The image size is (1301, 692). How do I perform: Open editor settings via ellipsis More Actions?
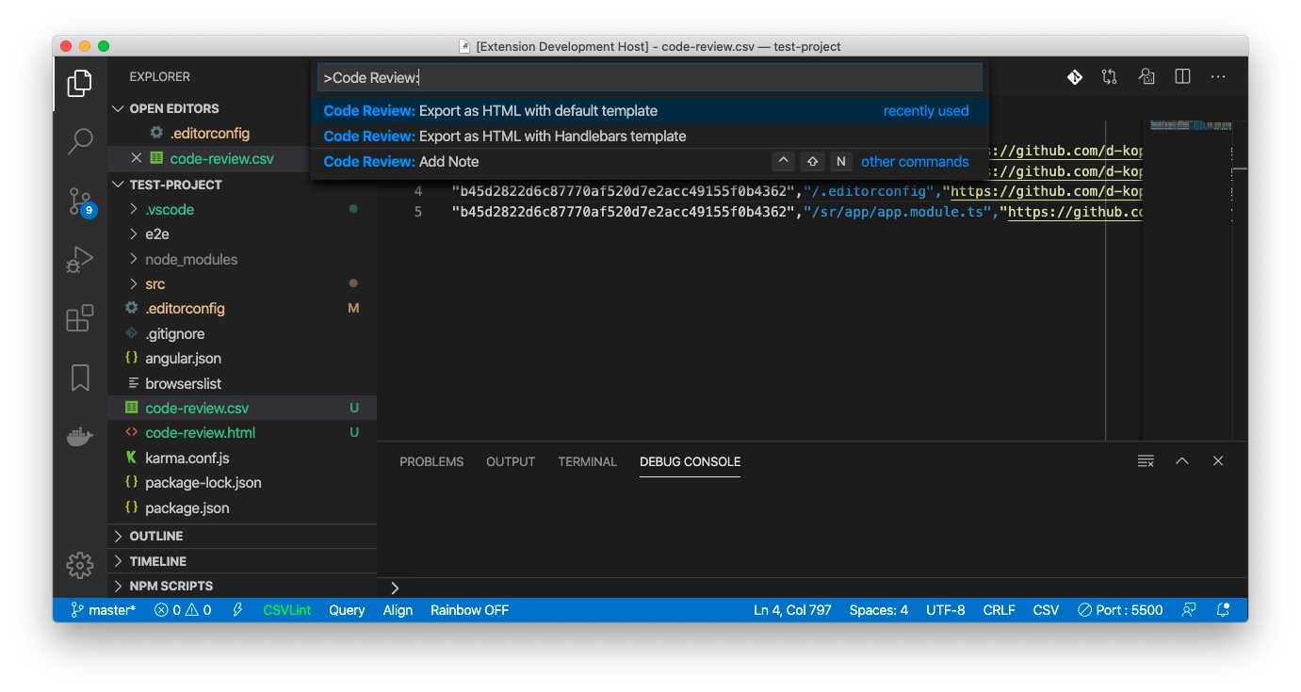pyautogui.click(x=1218, y=76)
